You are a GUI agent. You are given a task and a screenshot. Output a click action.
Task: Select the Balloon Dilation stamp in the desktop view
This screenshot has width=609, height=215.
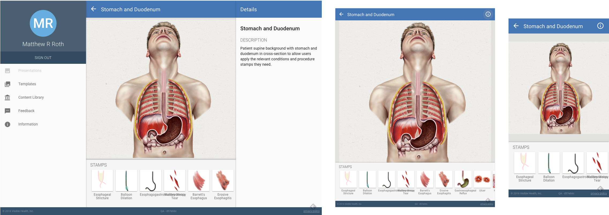[126, 185]
